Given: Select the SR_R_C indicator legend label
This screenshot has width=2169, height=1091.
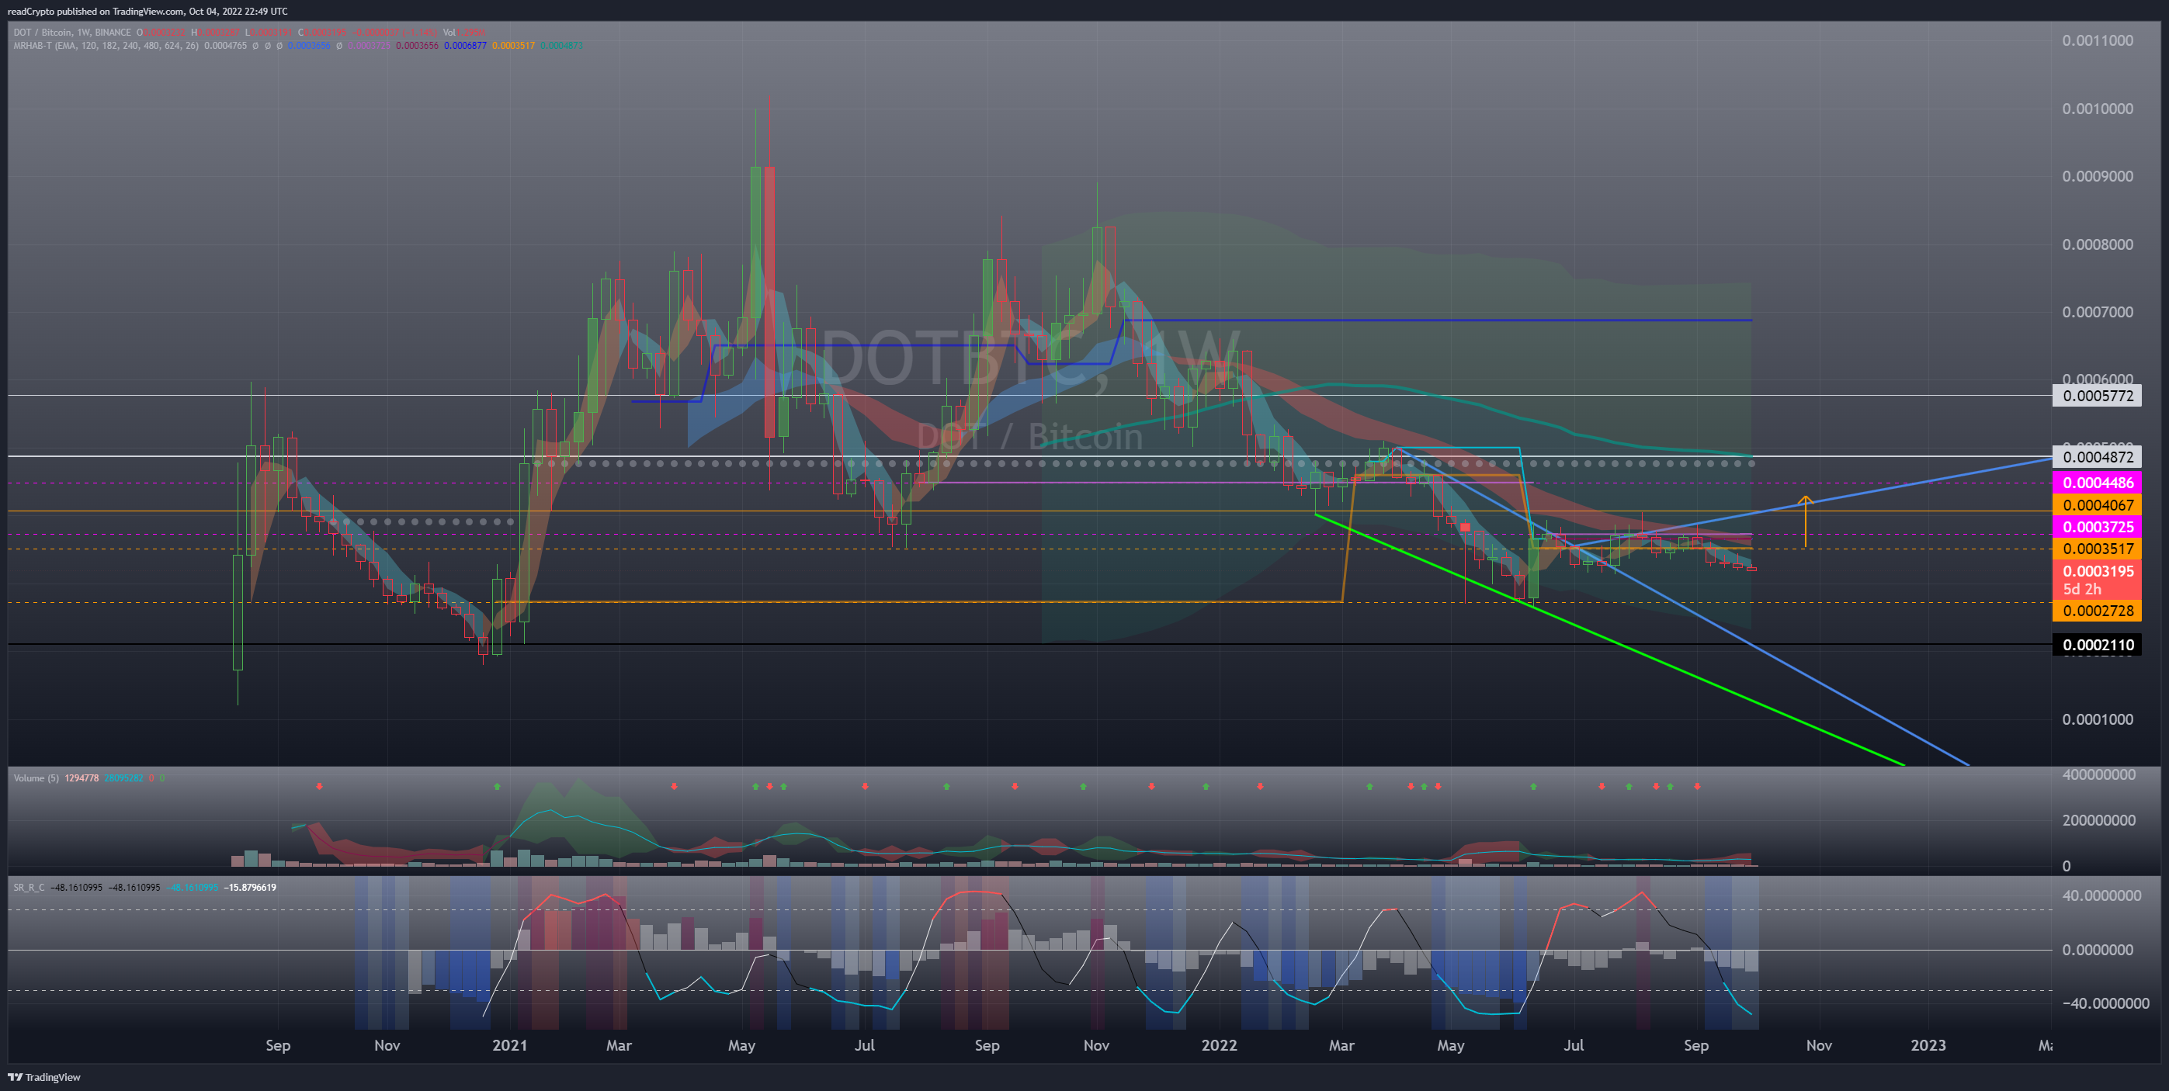Looking at the screenshot, I should point(29,887).
